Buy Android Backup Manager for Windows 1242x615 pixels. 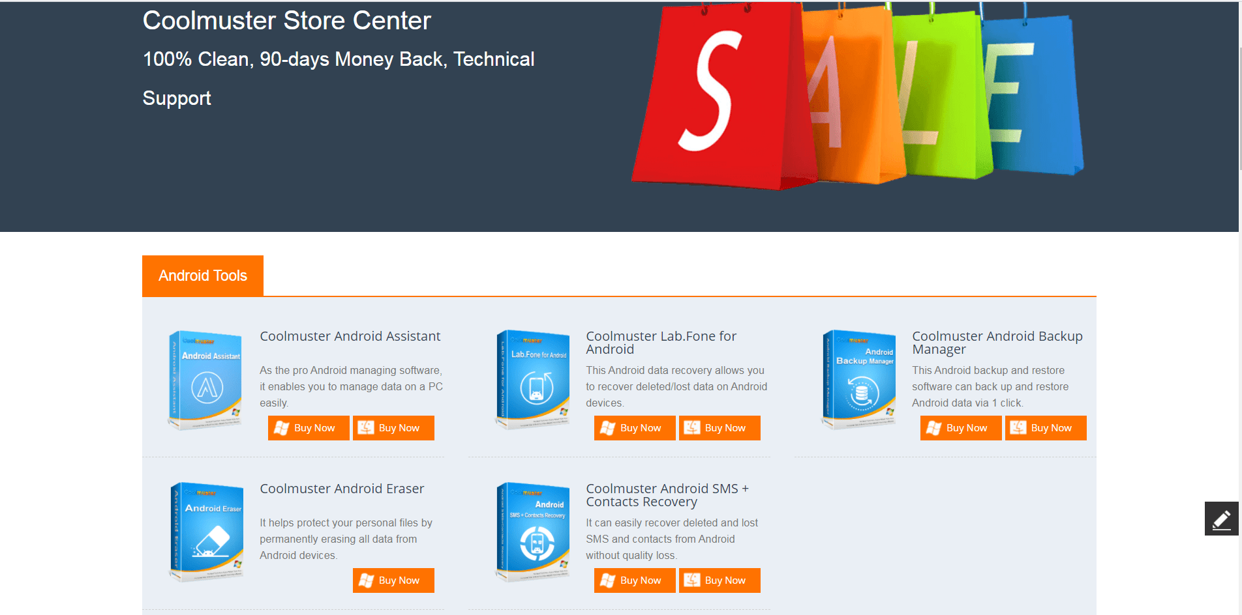click(x=961, y=428)
